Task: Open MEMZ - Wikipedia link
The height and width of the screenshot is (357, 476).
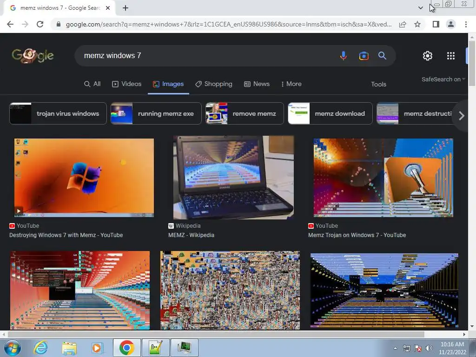Action: coord(191,235)
